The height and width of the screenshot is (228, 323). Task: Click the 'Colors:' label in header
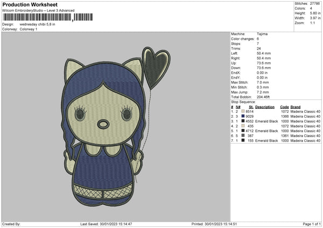coord(300,9)
